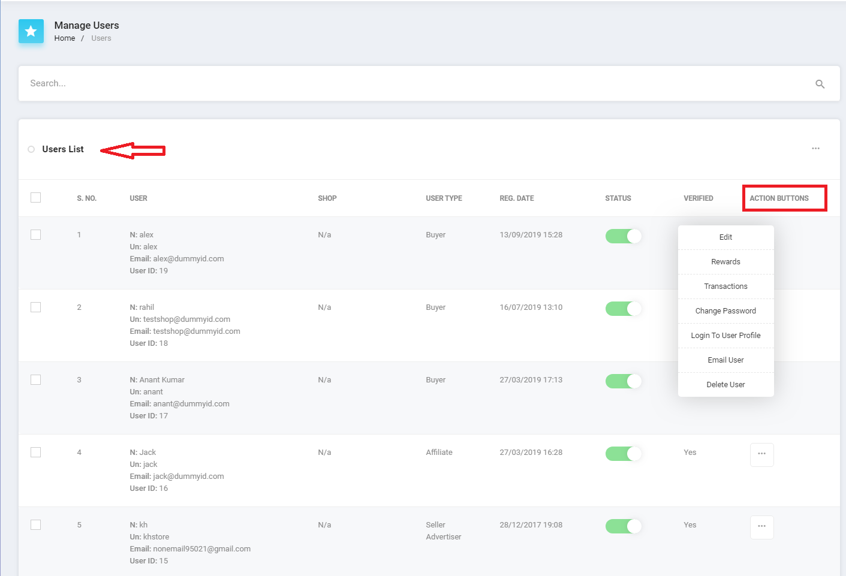Click the blue star page icon
The width and height of the screenshot is (846, 576).
(31, 31)
